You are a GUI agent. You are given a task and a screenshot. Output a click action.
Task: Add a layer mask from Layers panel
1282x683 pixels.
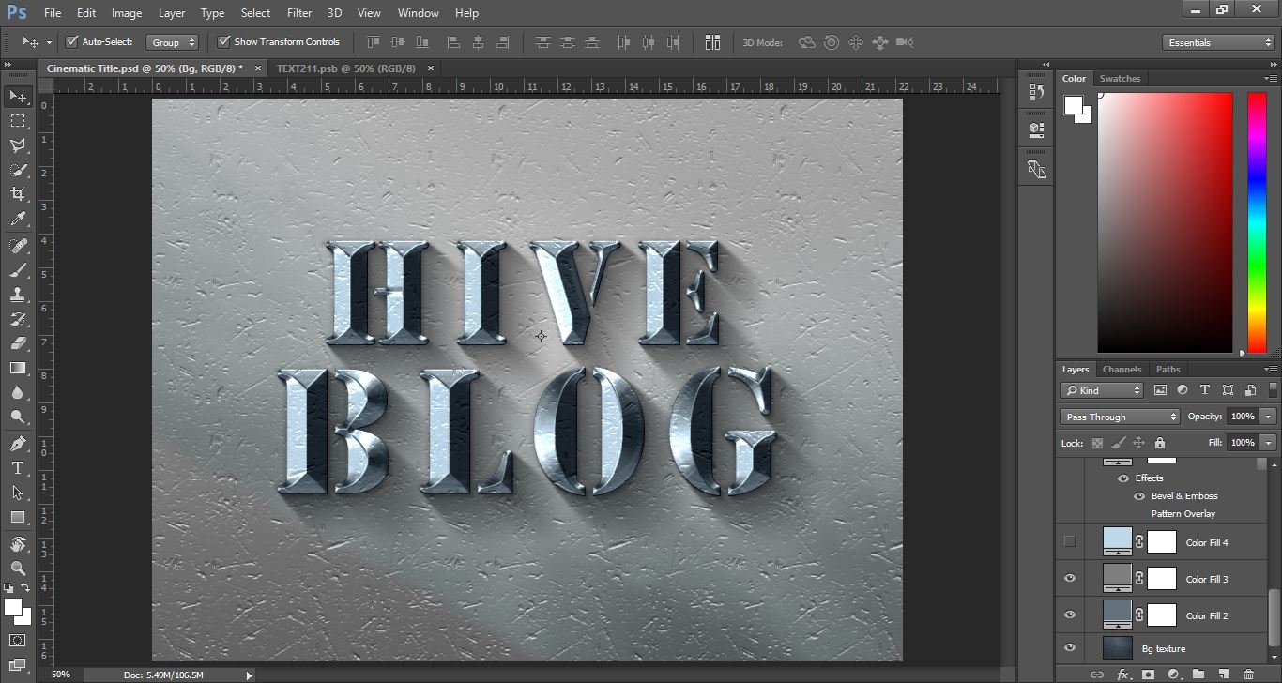(x=1148, y=675)
